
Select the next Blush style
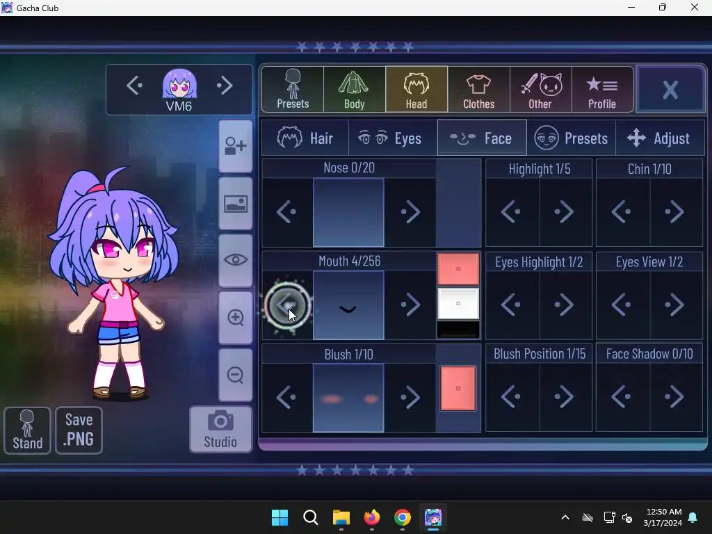coord(410,398)
